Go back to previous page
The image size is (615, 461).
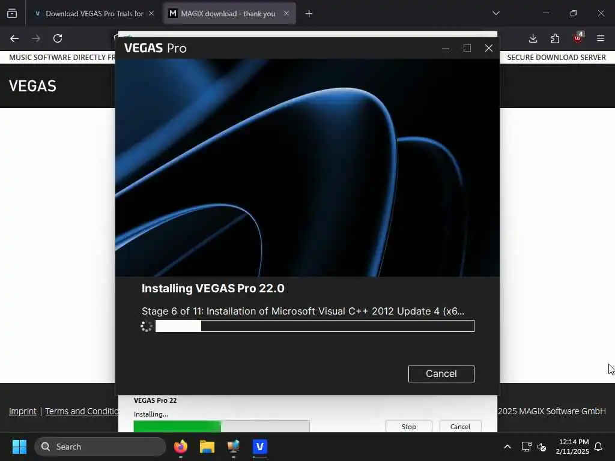click(14, 38)
